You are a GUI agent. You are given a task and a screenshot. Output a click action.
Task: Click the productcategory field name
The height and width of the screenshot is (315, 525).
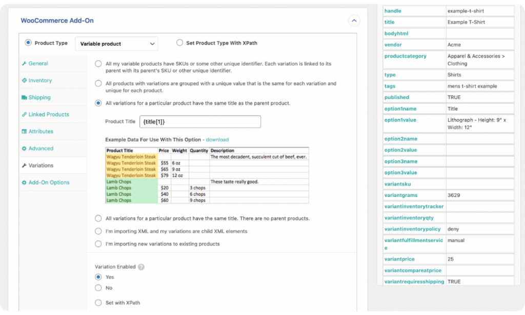[406, 56]
